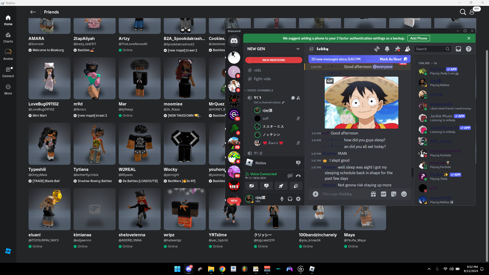Open the GIF picker in message bar
The width and height of the screenshot is (489, 275).
[384, 194]
